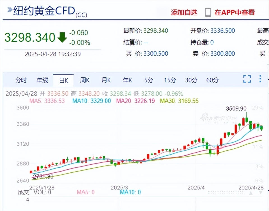Click the down triangle near chart bottom right

(261, 193)
